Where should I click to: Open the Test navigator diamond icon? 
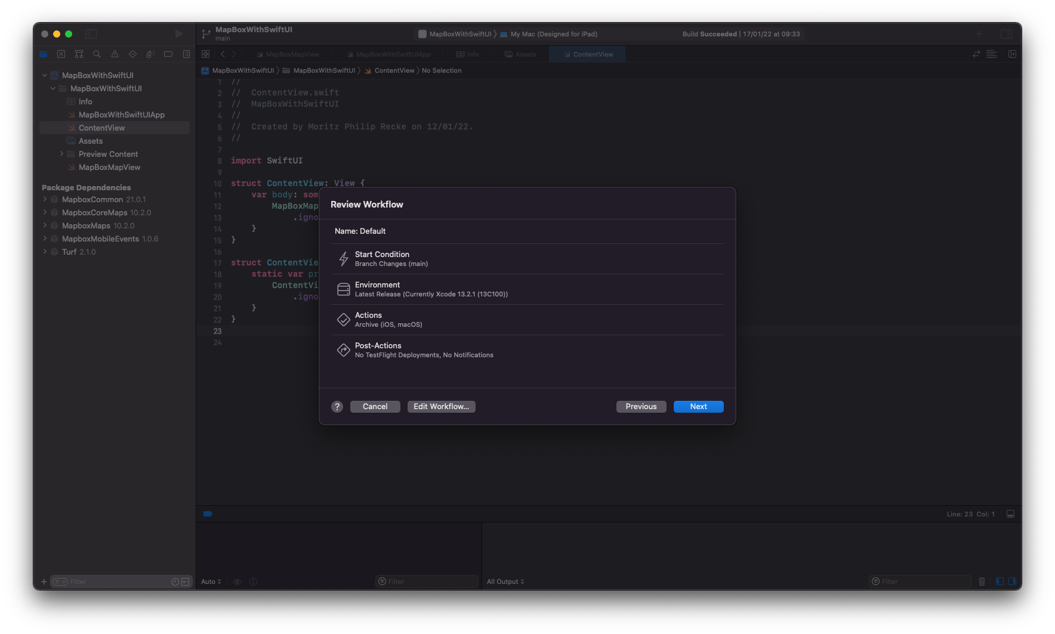tap(132, 54)
